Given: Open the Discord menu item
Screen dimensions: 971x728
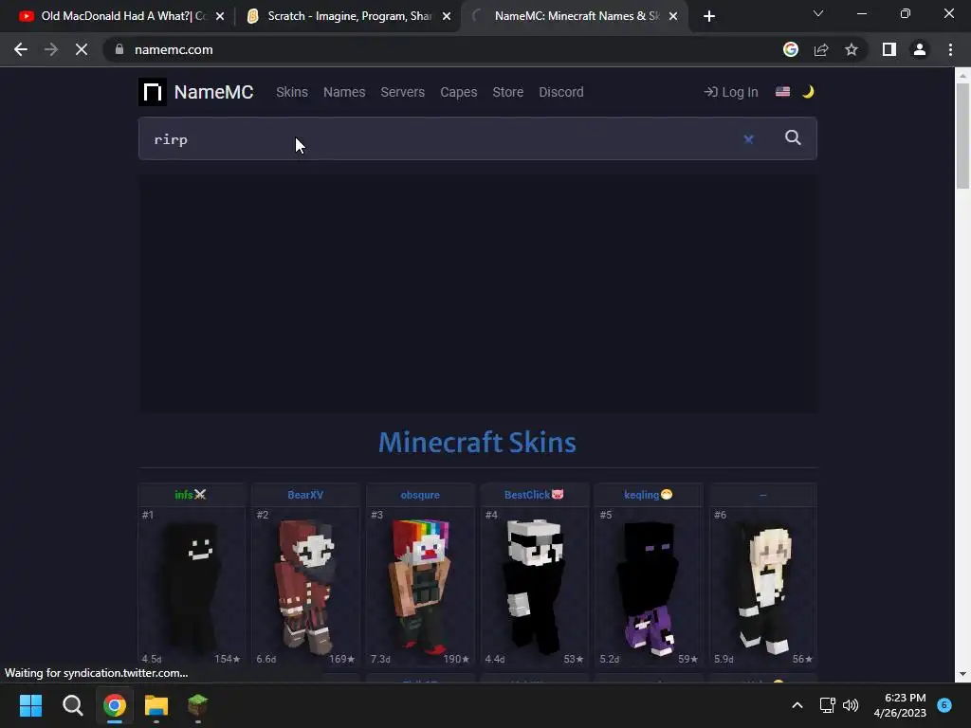Looking at the screenshot, I should tap(561, 92).
